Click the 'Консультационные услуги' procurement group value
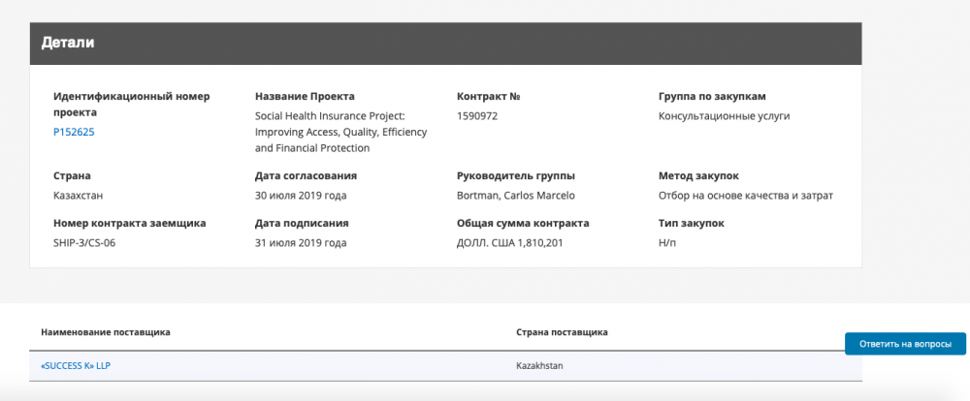Screen dimensions: 970x401 click(724, 115)
